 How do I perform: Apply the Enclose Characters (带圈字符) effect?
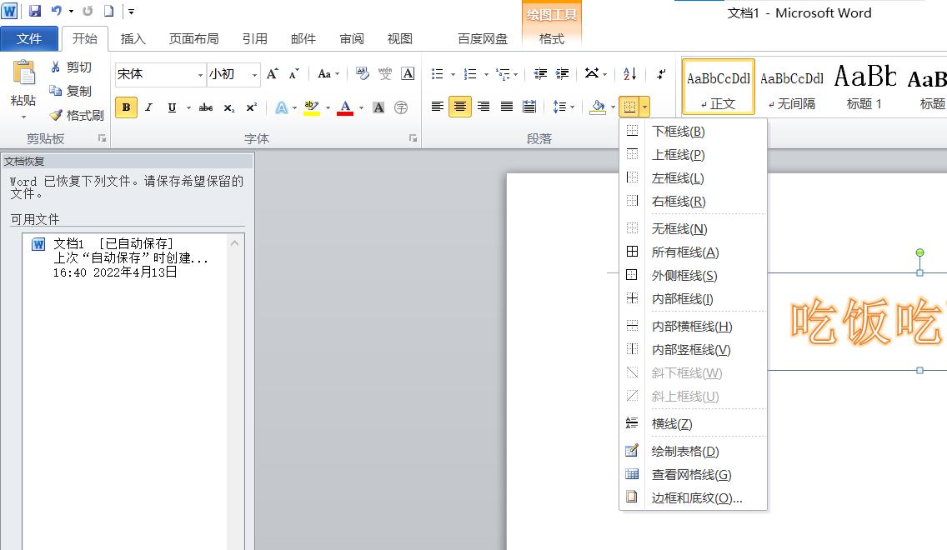403,107
